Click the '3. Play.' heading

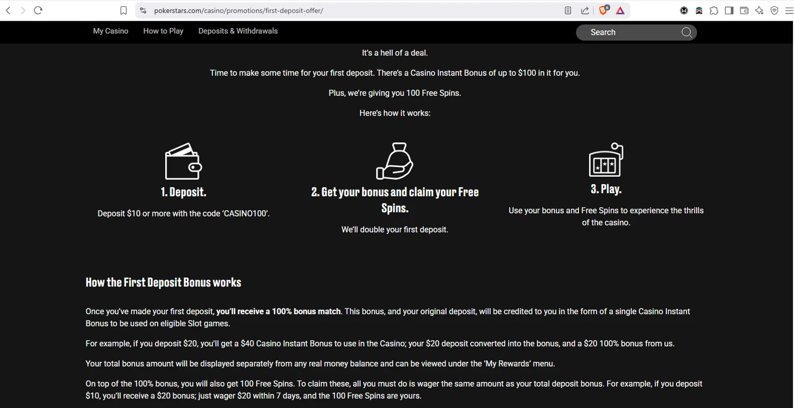pos(606,189)
